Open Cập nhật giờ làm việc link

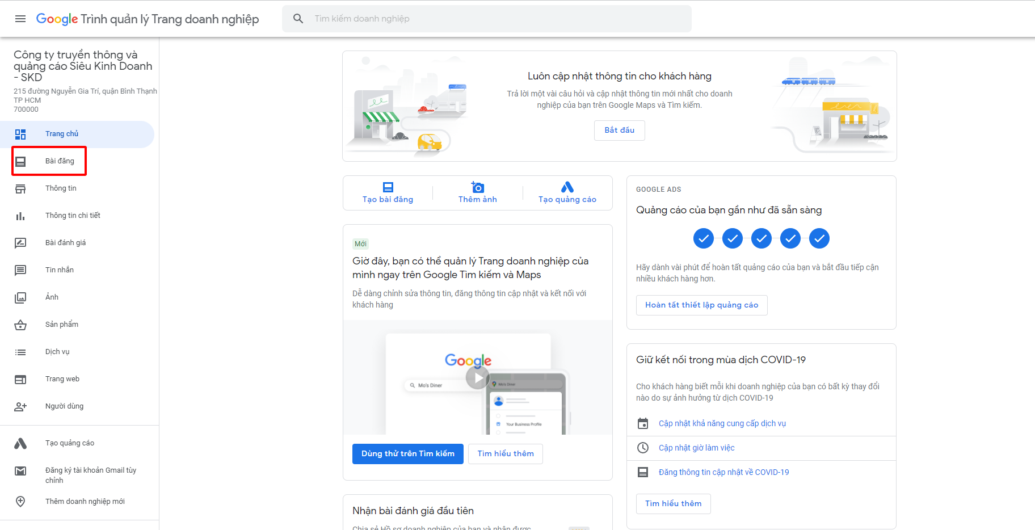click(x=697, y=448)
